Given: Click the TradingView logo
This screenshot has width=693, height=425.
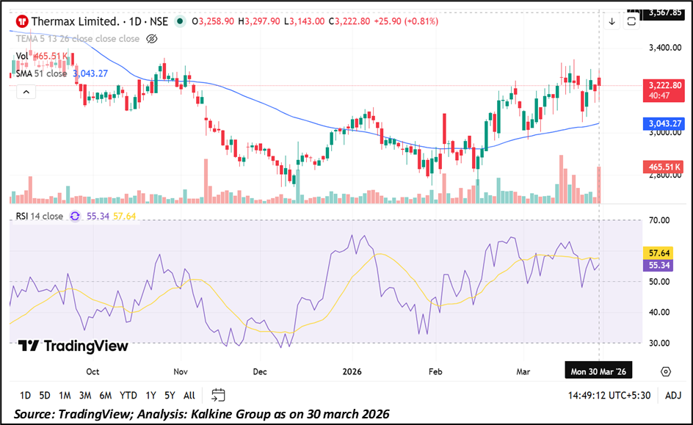Looking at the screenshot, I should pos(73,346).
